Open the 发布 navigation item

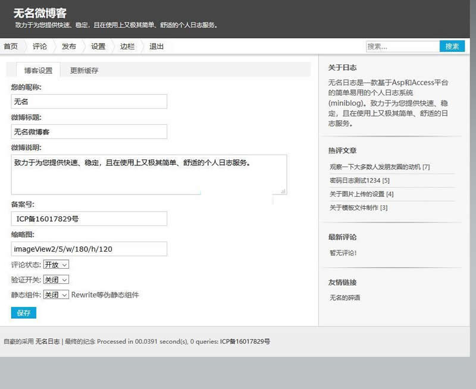coord(69,46)
